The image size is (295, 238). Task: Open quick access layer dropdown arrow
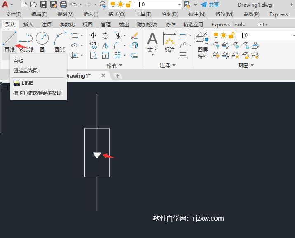click(x=180, y=5)
